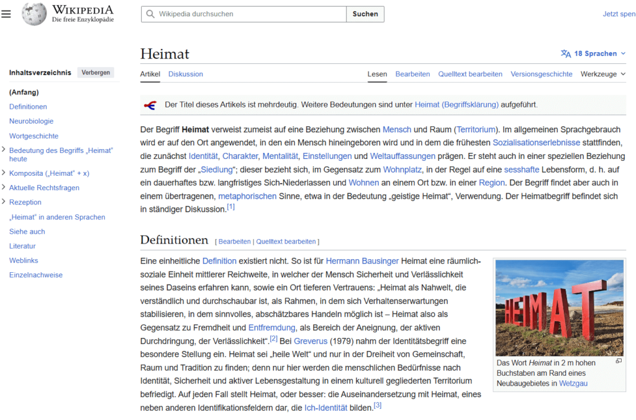Hide the Inhaltsverzeichnis with Verbergen

click(96, 73)
